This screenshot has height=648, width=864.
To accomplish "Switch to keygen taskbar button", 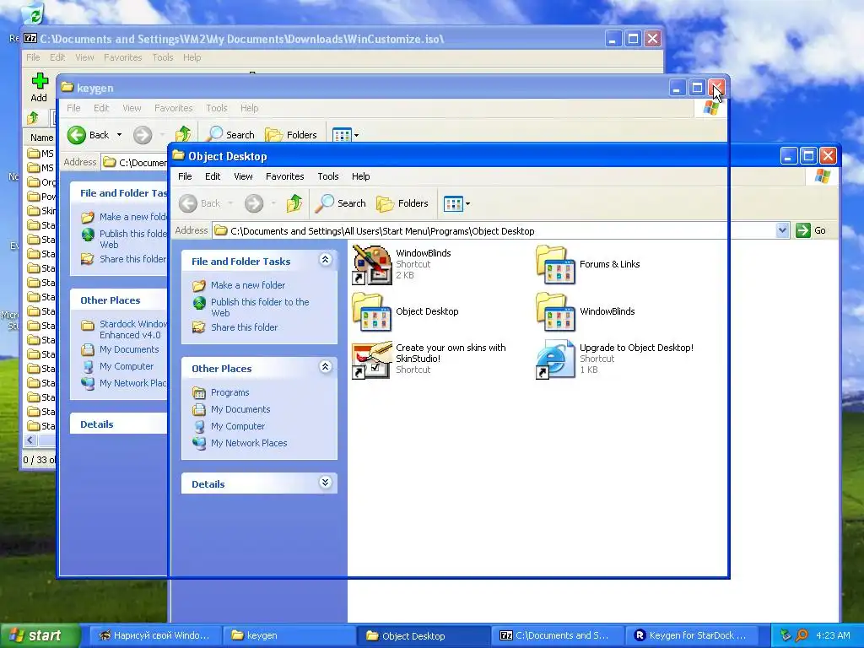I will [x=289, y=635].
